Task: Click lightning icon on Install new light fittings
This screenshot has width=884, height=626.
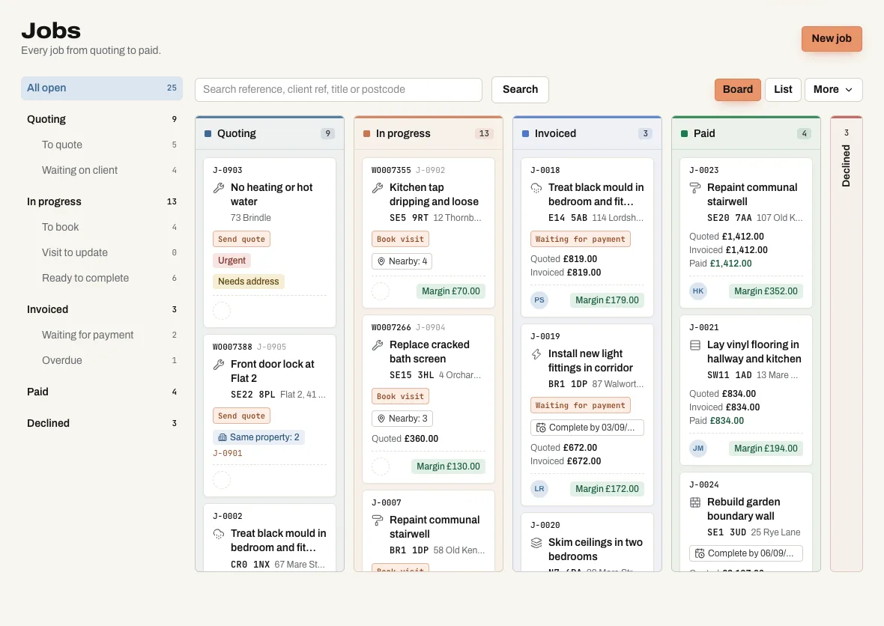Action: [x=536, y=354]
